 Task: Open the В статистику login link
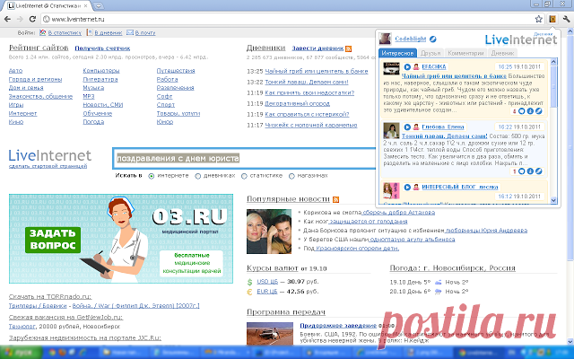tap(65, 32)
